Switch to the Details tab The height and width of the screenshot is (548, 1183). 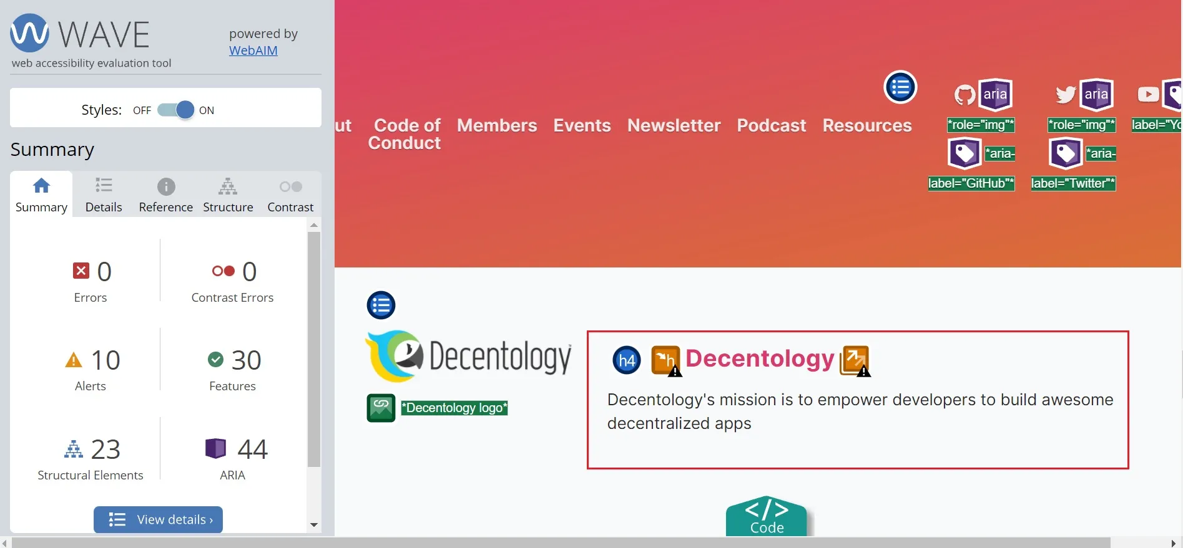click(x=104, y=195)
